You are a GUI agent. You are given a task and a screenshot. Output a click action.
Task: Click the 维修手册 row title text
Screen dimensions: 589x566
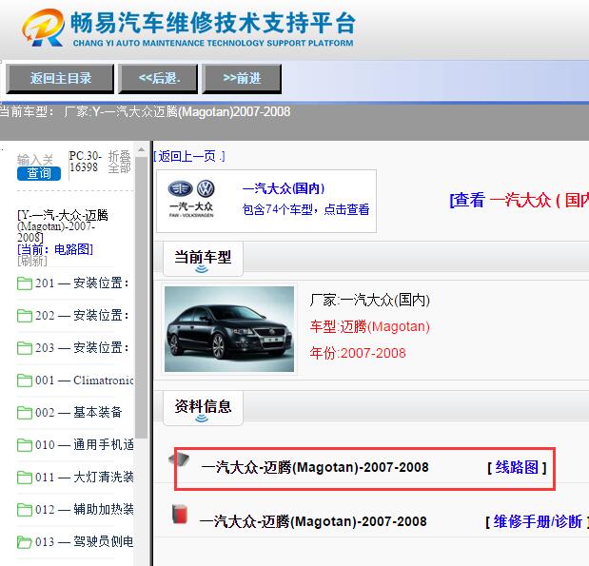pos(313,521)
